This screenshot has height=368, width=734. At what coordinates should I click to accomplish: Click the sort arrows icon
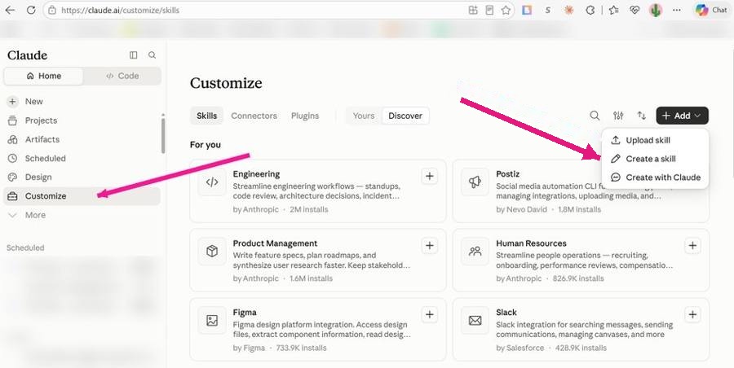click(x=641, y=116)
